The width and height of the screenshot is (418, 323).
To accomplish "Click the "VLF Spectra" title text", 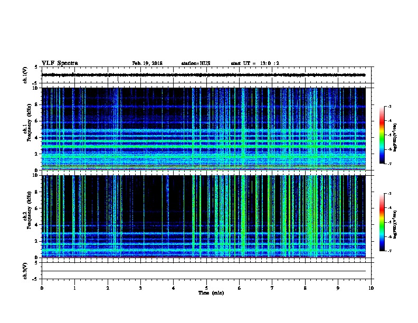I will 60,63.
